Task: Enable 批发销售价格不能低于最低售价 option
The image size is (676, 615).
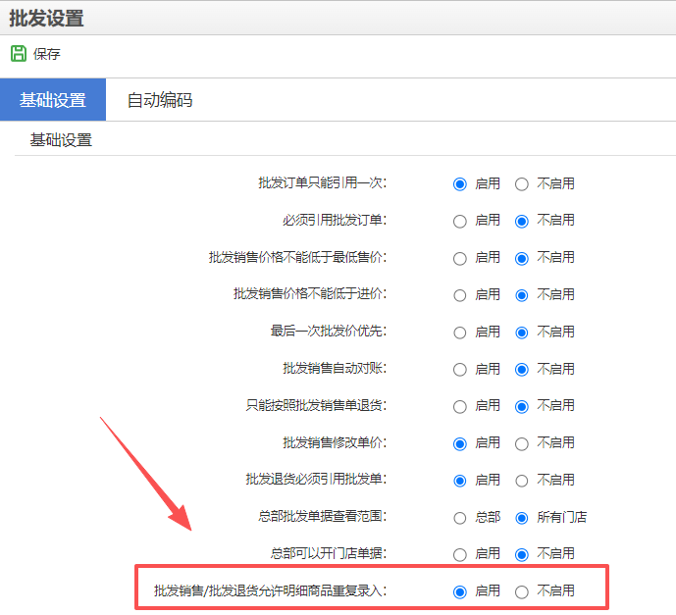Action: pos(459,258)
